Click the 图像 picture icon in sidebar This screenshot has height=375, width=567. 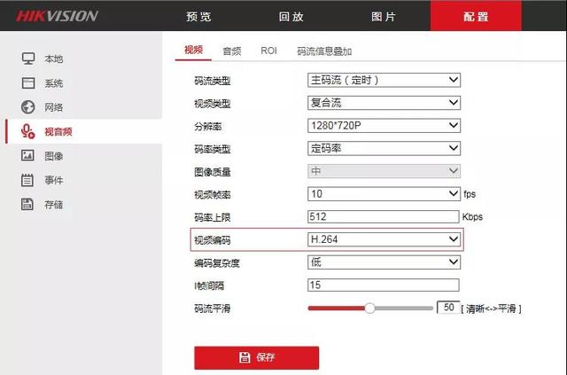(x=27, y=156)
